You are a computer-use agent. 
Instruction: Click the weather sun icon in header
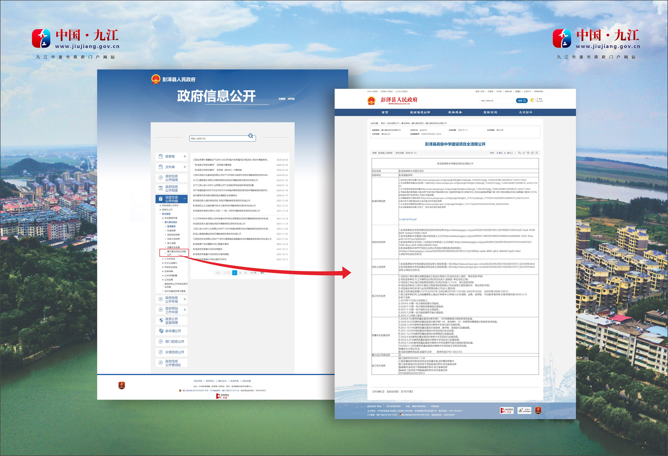click(x=532, y=100)
